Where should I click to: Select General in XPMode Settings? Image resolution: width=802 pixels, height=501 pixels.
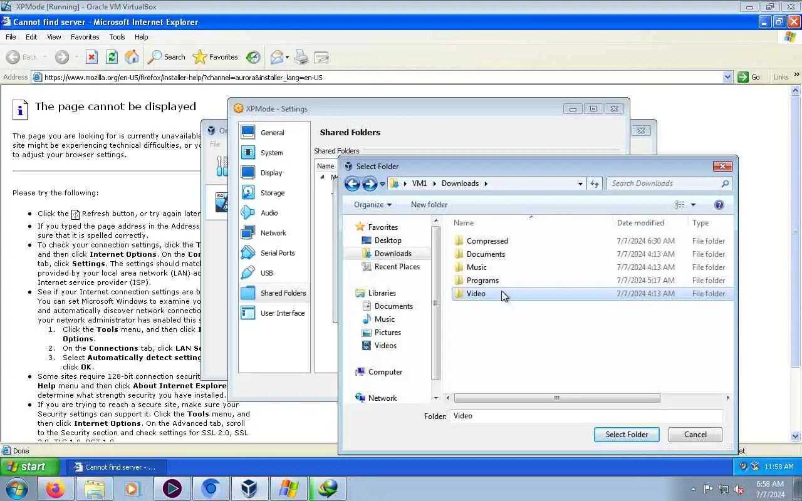274,133
